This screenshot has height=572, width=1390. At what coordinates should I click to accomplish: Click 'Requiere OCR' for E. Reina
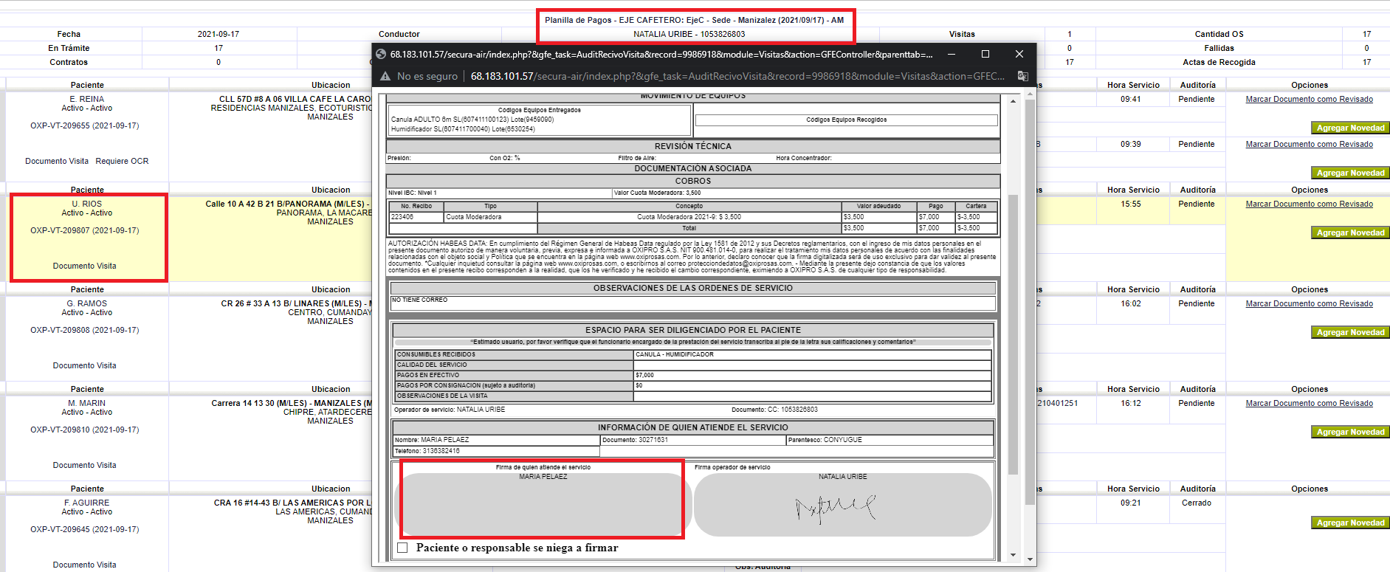[122, 161]
